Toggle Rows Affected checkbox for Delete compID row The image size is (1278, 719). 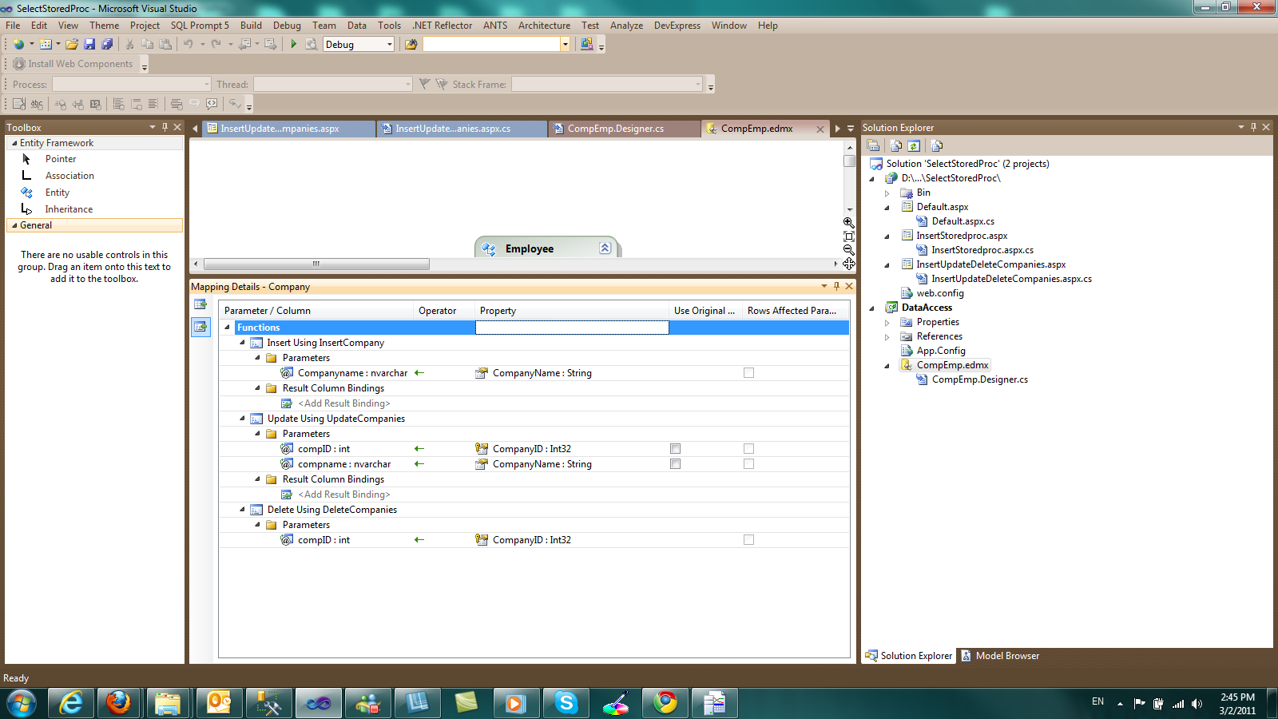(x=748, y=540)
